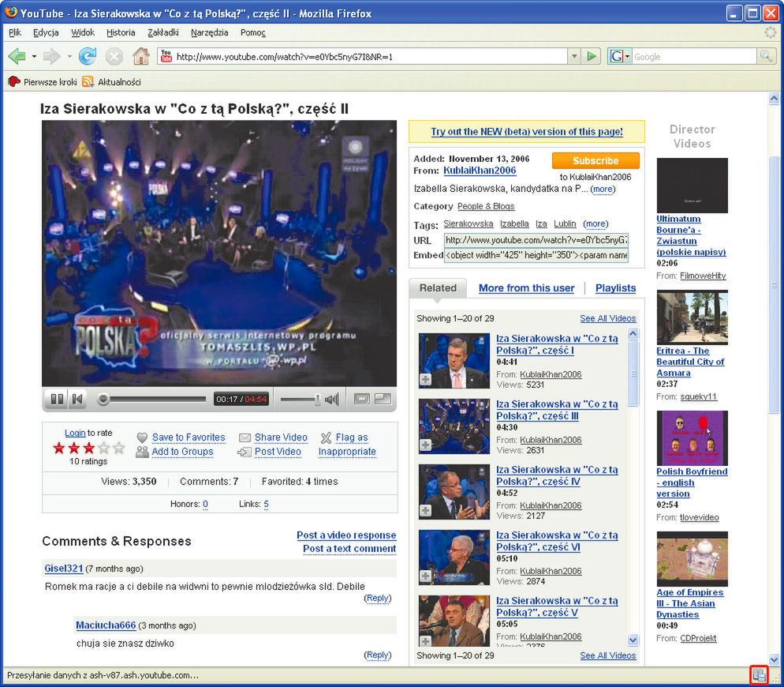Reply to Gisel321's comment
This screenshot has height=687, width=784.
click(x=378, y=598)
